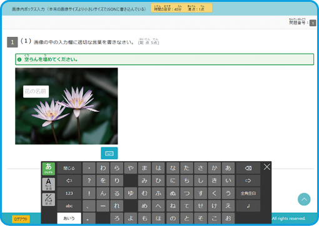Tap the exclamation mark ! key
Viewport: 319px width, 226px height.
pos(89,194)
